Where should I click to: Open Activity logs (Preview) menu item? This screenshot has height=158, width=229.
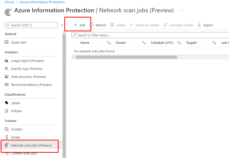click(x=27, y=69)
